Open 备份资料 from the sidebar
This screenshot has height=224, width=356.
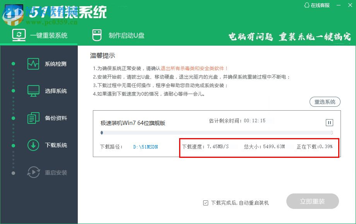coord(34,118)
